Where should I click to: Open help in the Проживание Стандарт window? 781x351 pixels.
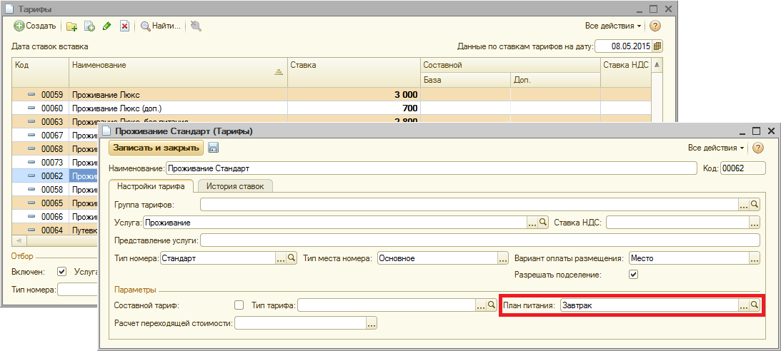(x=757, y=147)
